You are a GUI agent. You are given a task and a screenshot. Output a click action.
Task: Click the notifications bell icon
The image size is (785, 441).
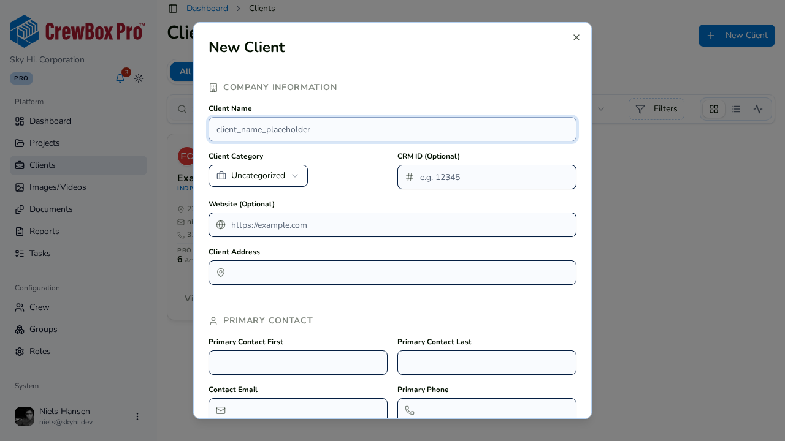pyautogui.click(x=120, y=78)
